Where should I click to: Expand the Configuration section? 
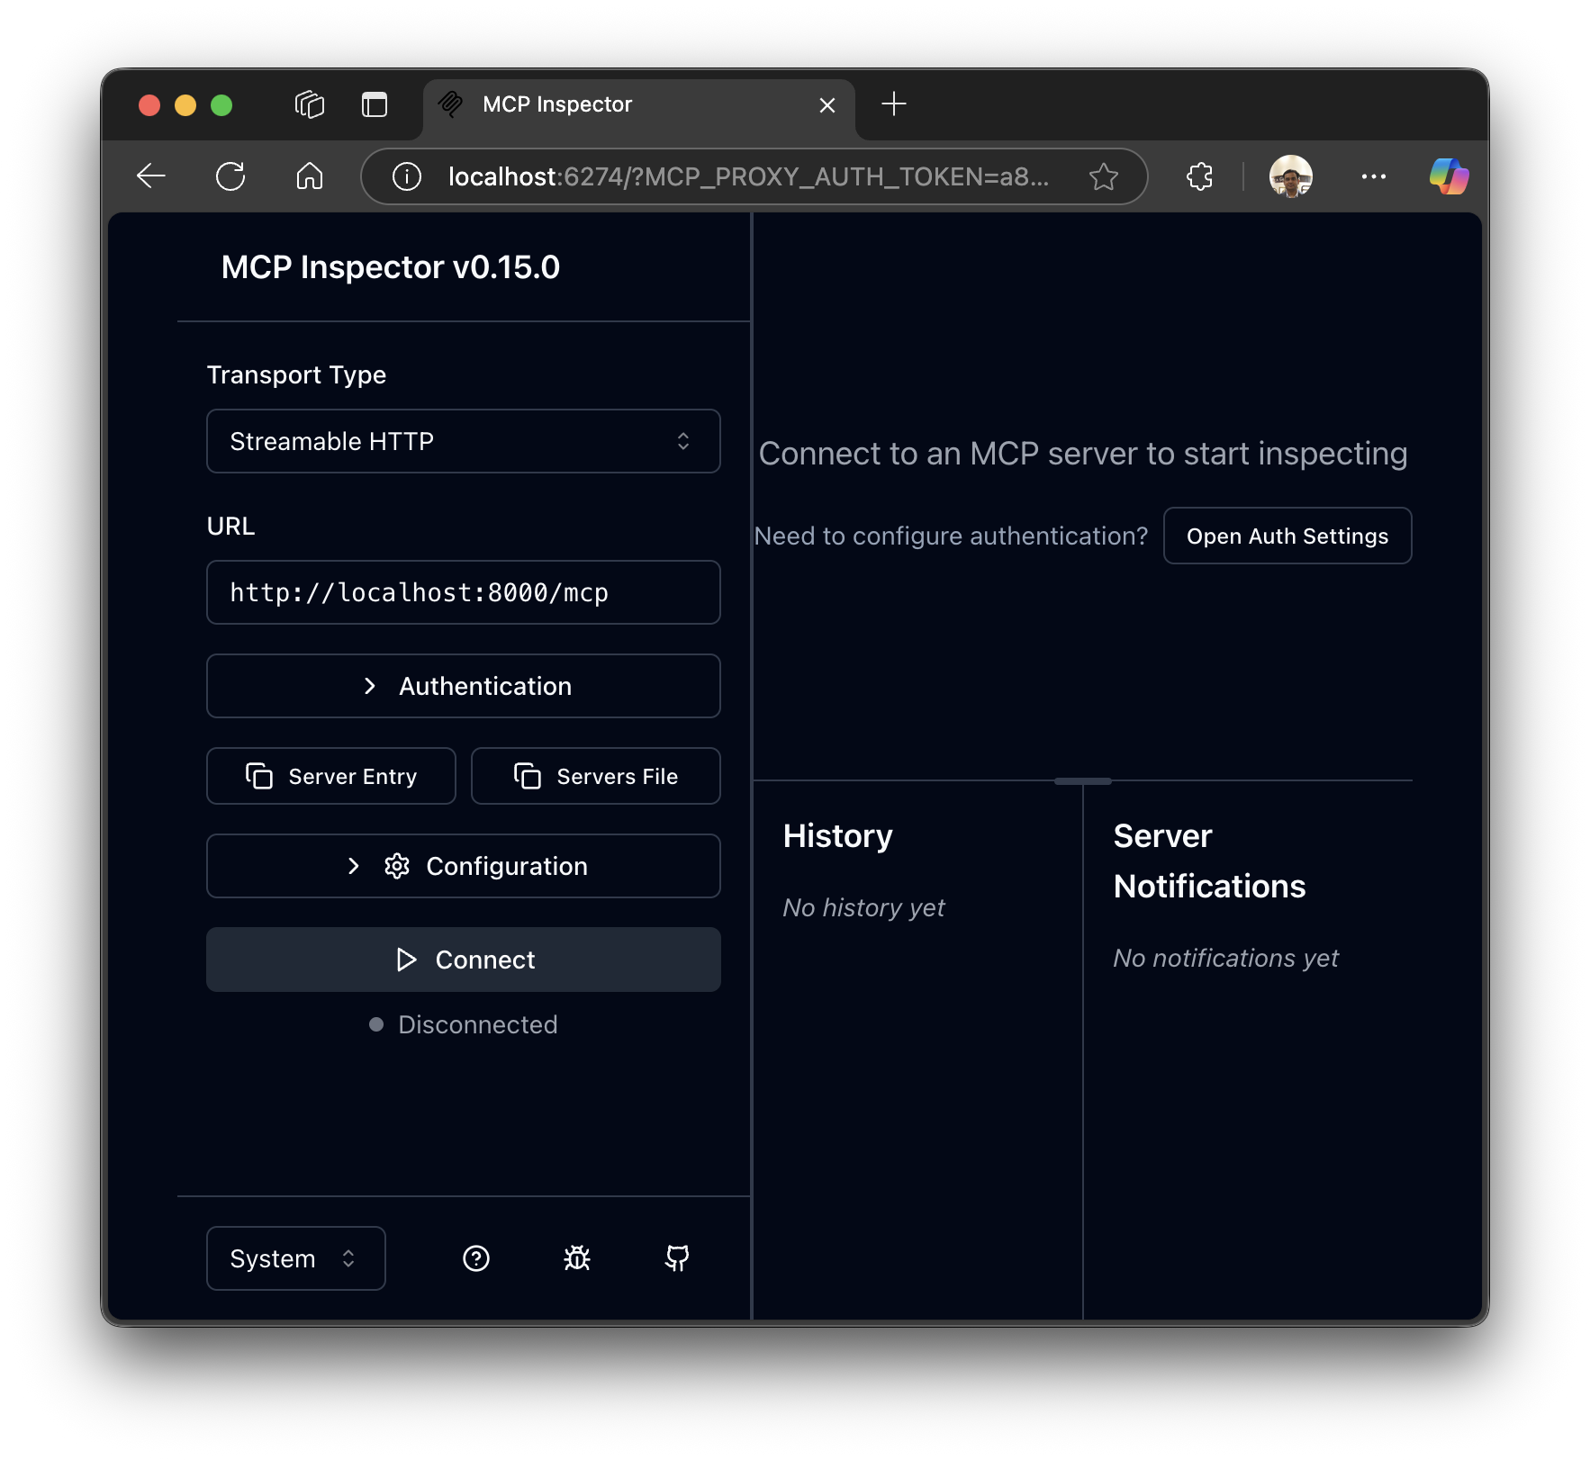(x=463, y=866)
